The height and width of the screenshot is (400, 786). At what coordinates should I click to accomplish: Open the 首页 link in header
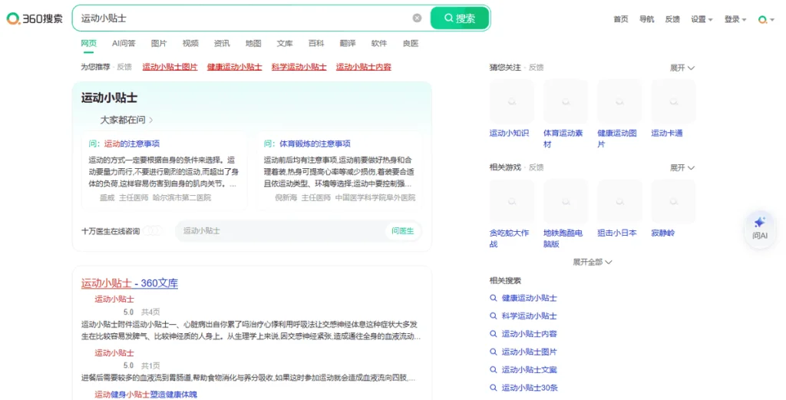pyautogui.click(x=620, y=19)
